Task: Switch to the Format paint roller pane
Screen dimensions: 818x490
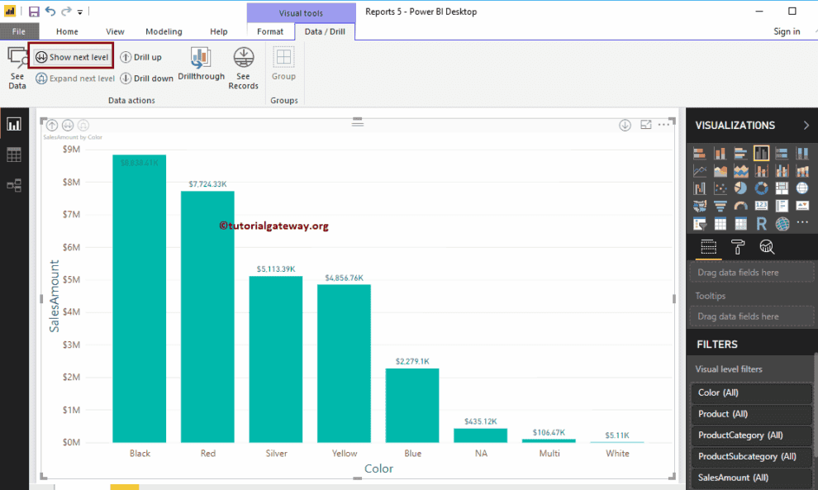Action: pyautogui.click(x=738, y=246)
